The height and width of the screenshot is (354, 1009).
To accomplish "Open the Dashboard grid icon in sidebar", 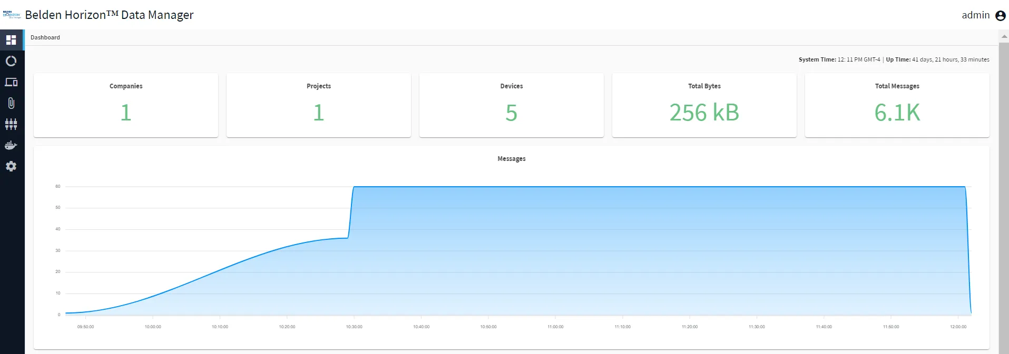I will [11, 40].
